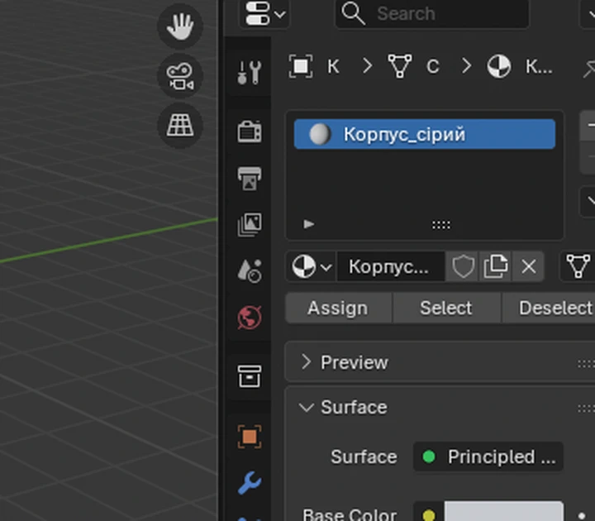Open the Modifiers wrench tab
Viewport: 595px width, 521px height.
[250, 483]
